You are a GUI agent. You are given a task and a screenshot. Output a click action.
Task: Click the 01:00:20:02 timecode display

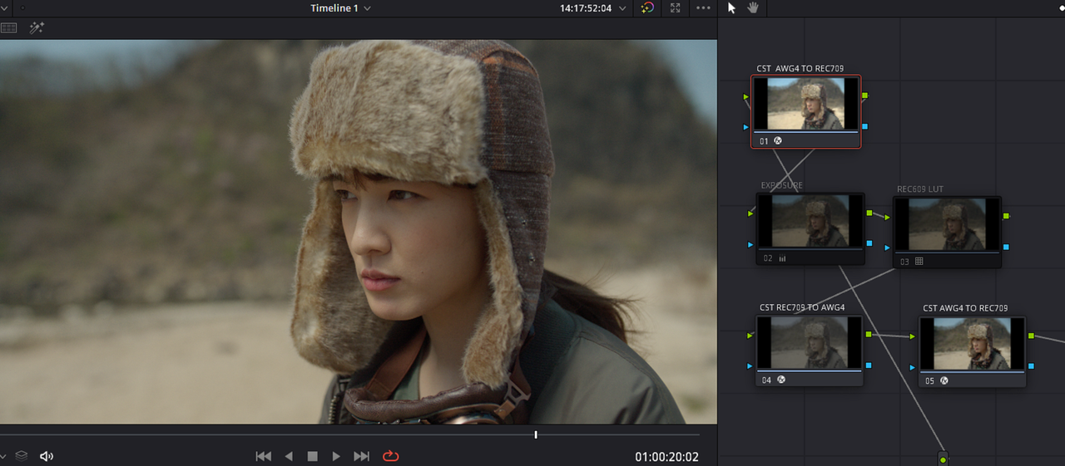[x=666, y=457]
